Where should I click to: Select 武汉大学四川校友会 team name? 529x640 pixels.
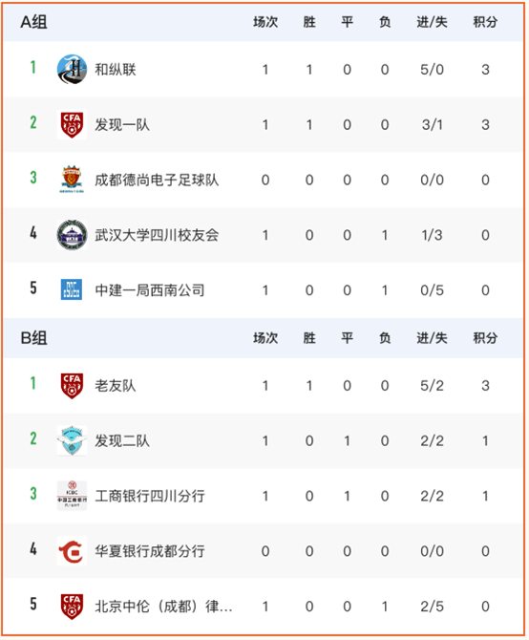(157, 235)
